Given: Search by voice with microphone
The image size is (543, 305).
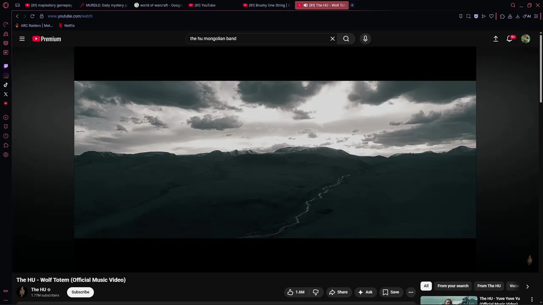Looking at the screenshot, I should click(x=365, y=39).
